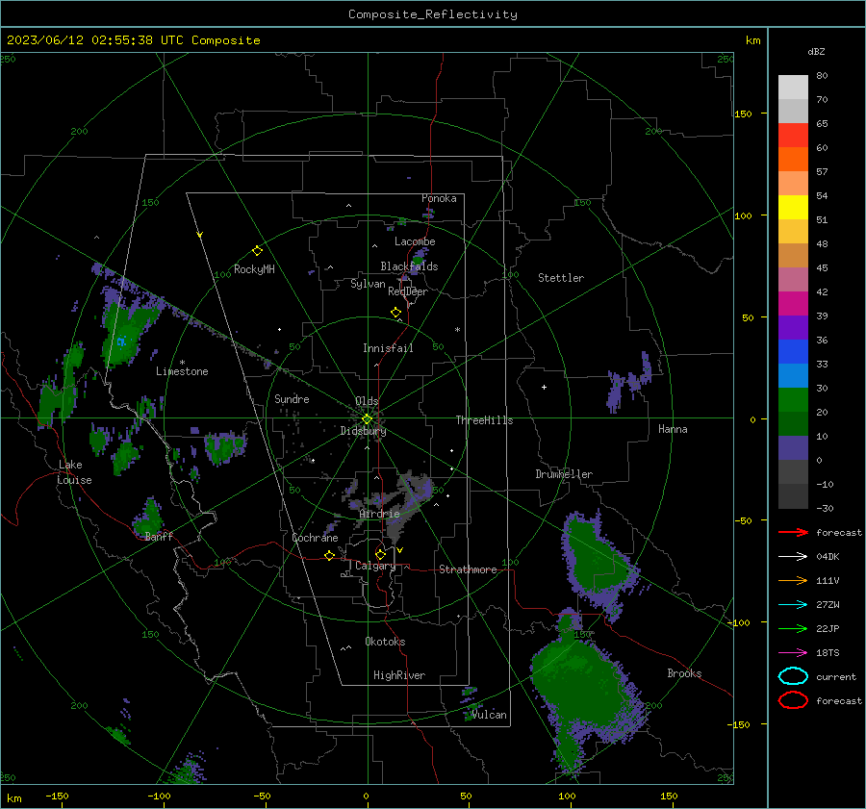Click the Sylvan label

pos(368,284)
